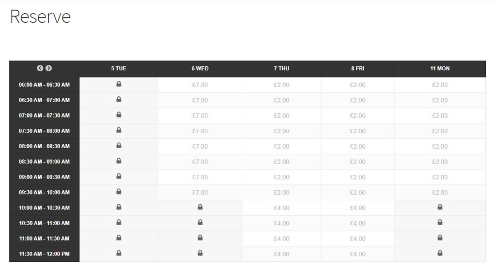Book Wednesday 06:00 AM slot for £7.00
This screenshot has height=272, width=496.
pyautogui.click(x=200, y=85)
